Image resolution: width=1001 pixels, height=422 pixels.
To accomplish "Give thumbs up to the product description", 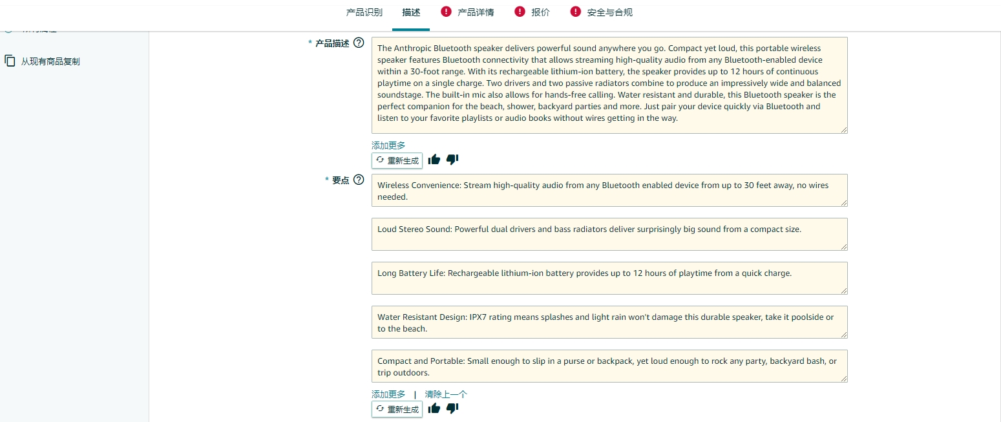I will (434, 160).
